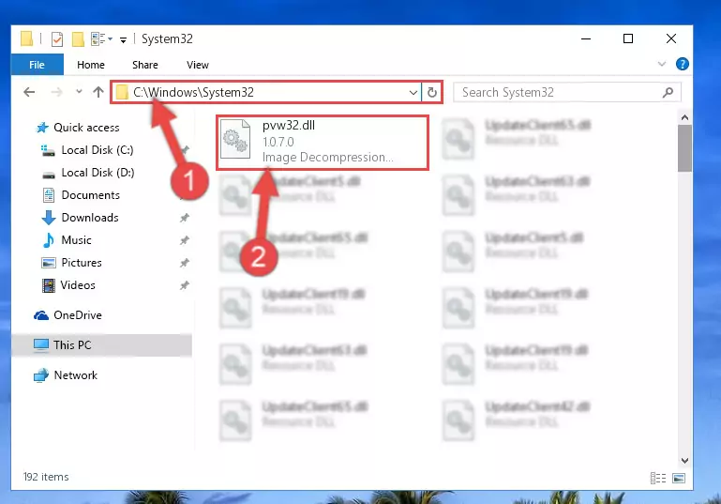Click the Documents page icon

tap(48, 195)
